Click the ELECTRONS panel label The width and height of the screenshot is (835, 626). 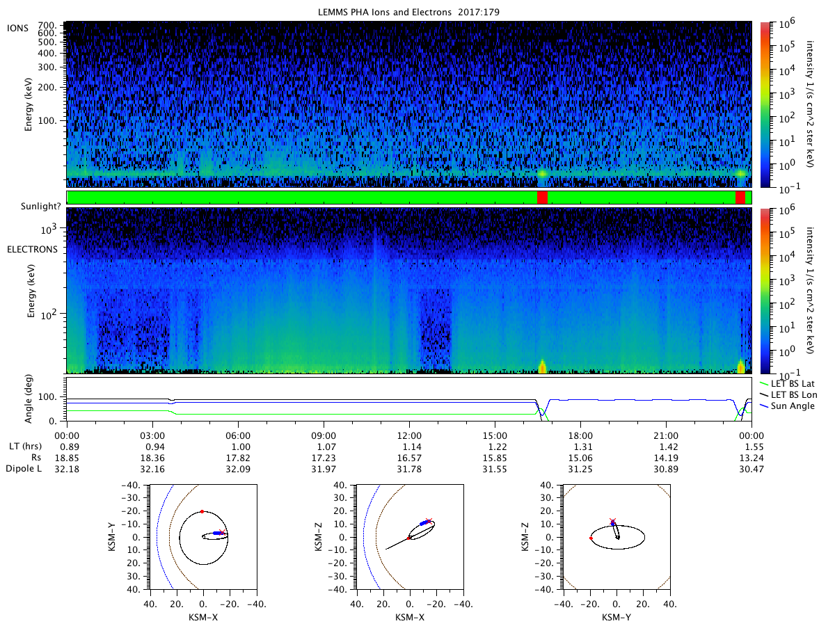point(31,249)
